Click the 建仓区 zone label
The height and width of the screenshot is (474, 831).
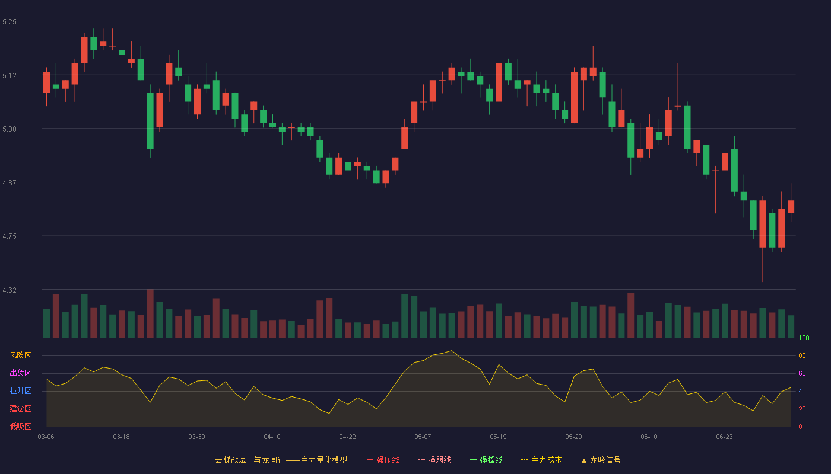(x=20, y=409)
